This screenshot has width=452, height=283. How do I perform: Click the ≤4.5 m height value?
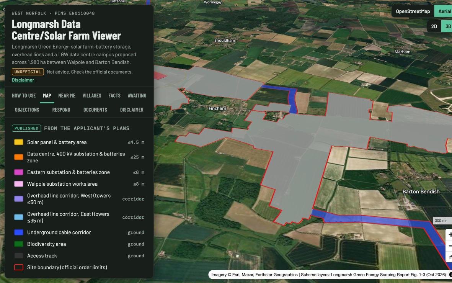136,142
